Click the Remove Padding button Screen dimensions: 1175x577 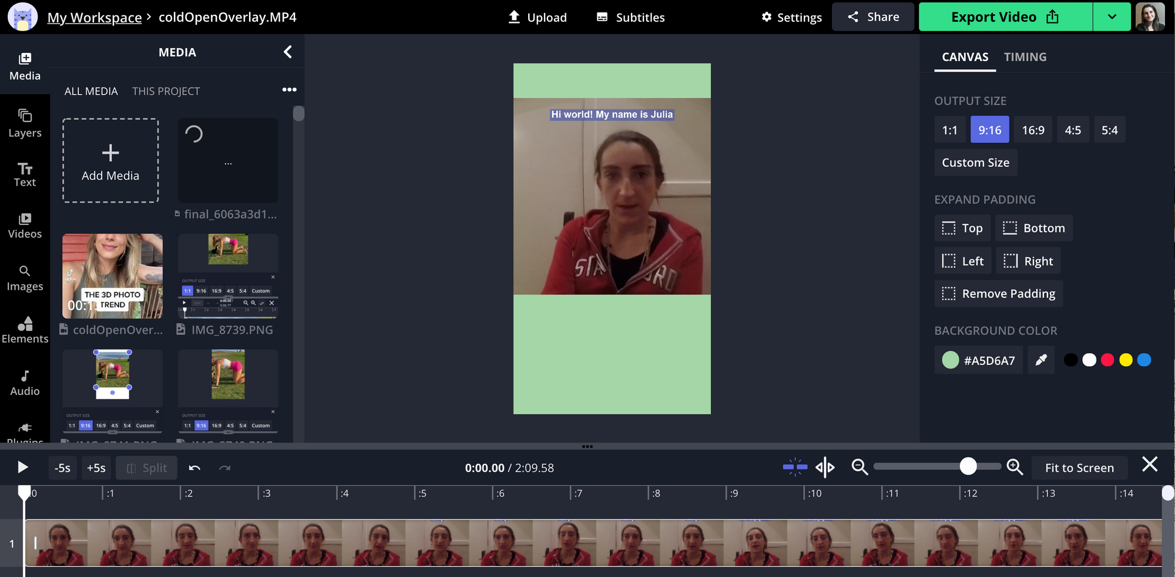(998, 294)
